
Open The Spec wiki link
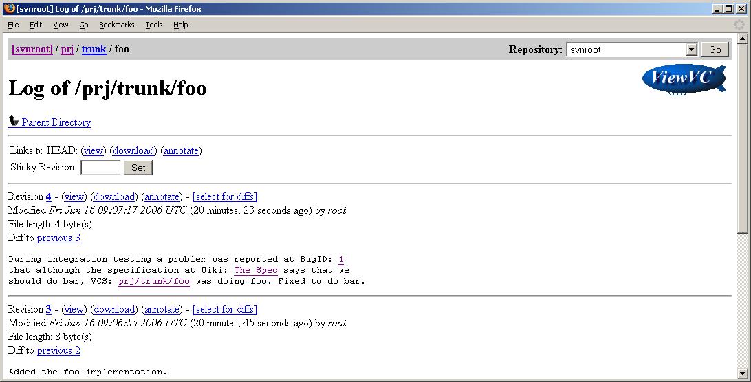[x=256, y=270]
